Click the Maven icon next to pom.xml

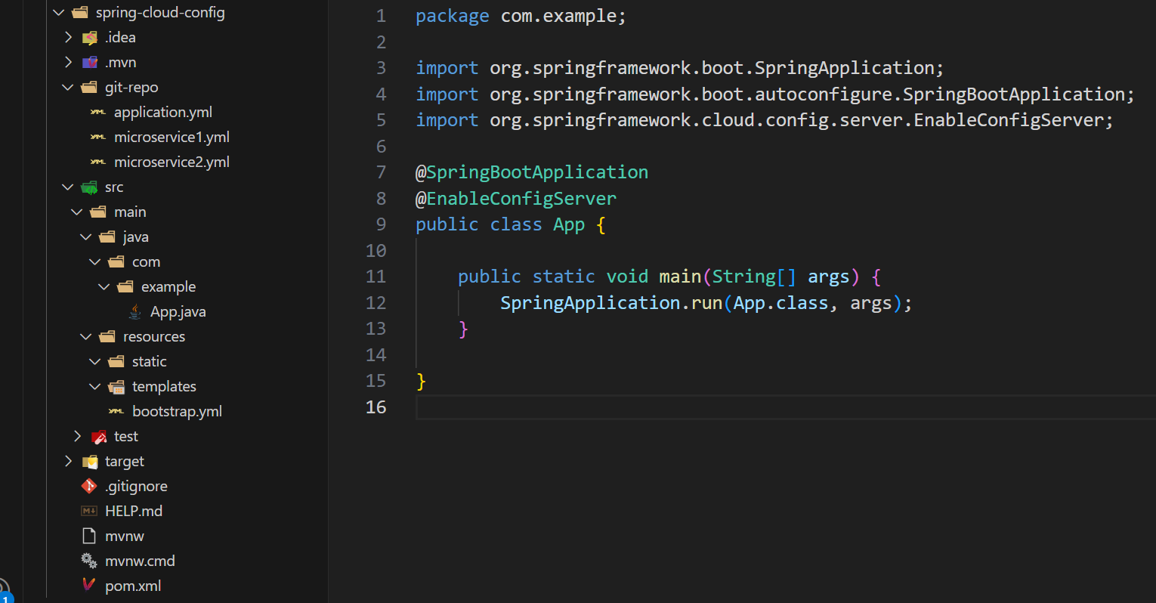(x=89, y=586)
